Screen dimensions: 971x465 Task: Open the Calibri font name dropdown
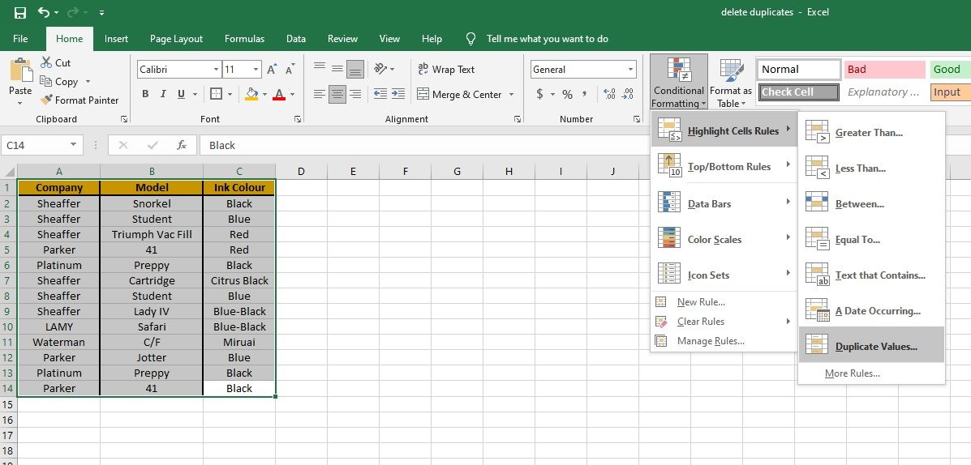pyautogui.click(x=216, y=70)
